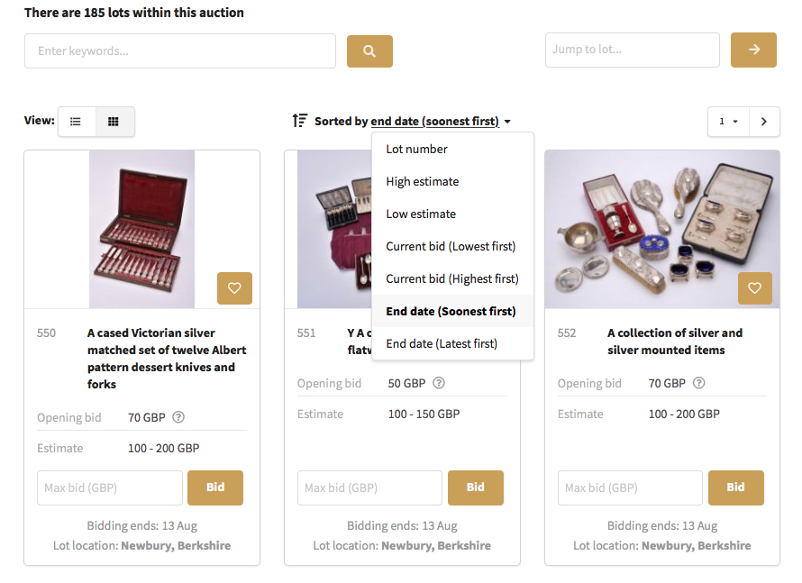The width and height of the screenshot is (802, 583).
Task: Click the search magnifier icon button
Action: (x=369, y=51)
